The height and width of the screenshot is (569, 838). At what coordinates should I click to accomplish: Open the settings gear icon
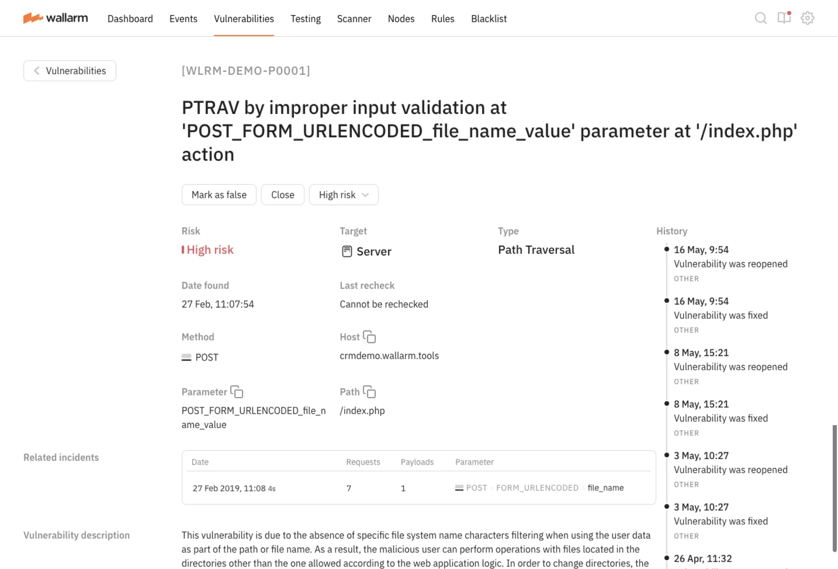click(x=807, y=18)
